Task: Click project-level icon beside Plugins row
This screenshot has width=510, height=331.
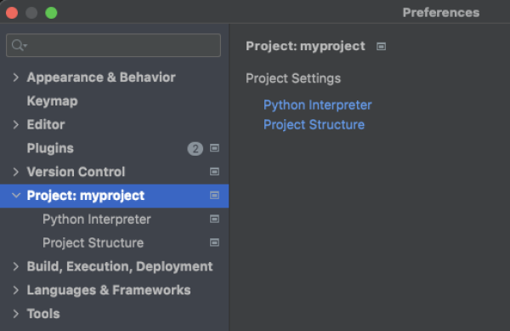Action: point(214,148)
